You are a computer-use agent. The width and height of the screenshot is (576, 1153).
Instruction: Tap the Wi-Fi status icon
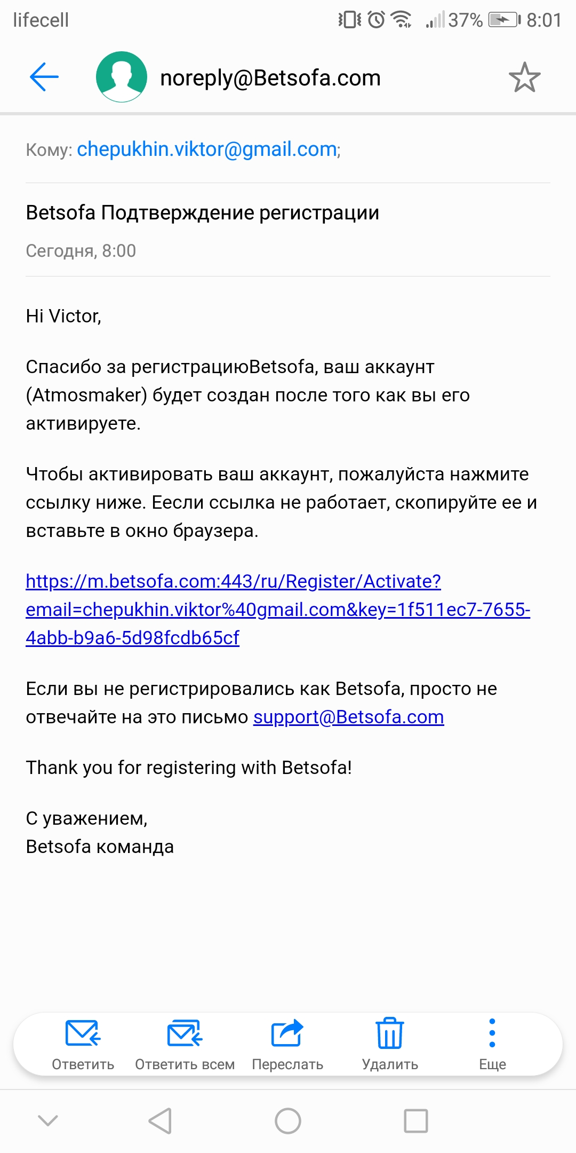pos(401,20)
